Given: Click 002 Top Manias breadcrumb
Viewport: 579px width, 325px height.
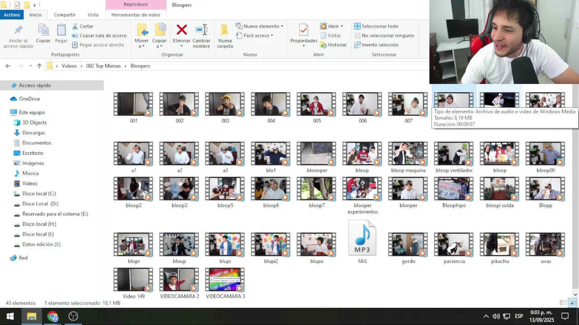Looking at the screenshot, I should click(x=104, y=66).
